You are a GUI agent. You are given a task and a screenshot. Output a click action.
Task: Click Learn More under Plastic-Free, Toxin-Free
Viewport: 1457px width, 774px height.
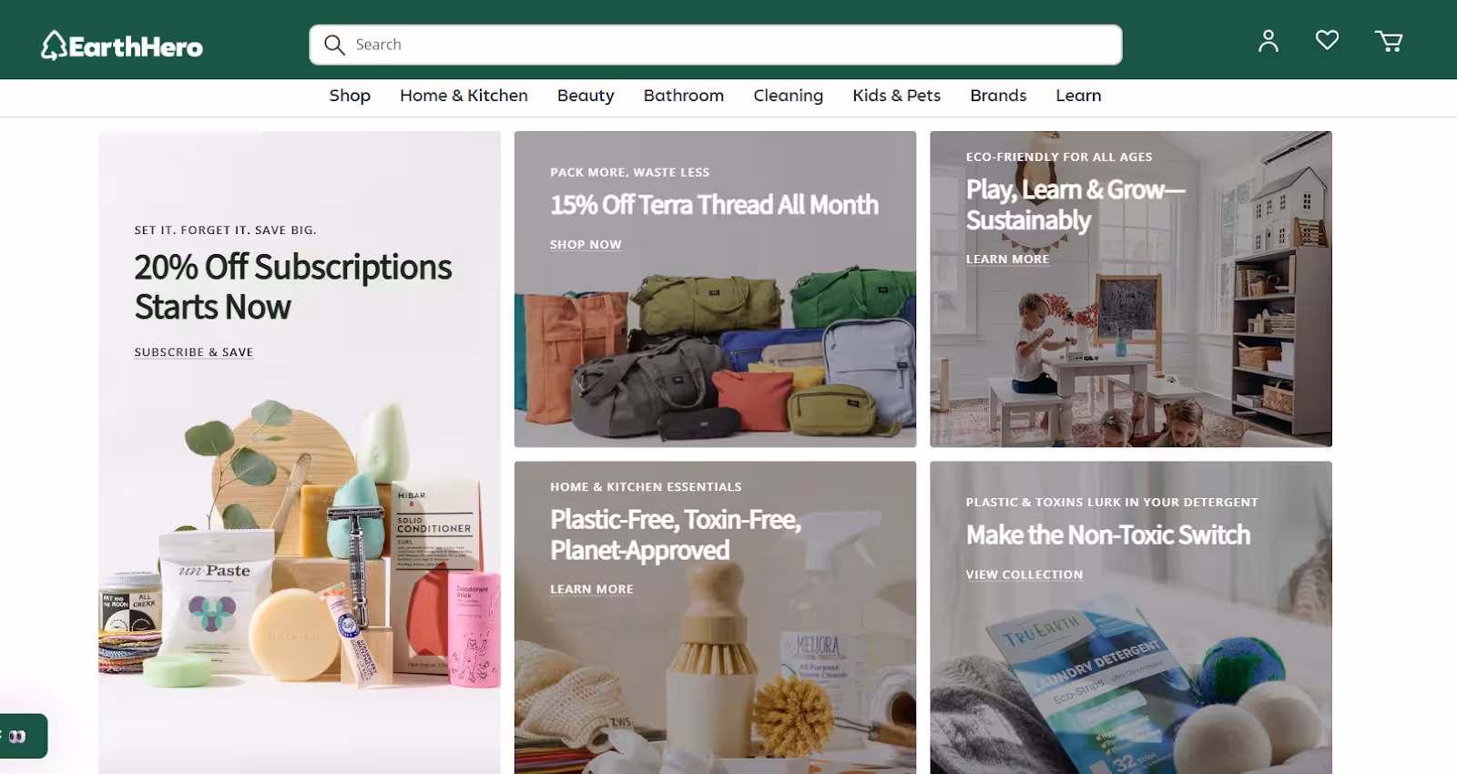pyautogui.click(x=592, y=589)
